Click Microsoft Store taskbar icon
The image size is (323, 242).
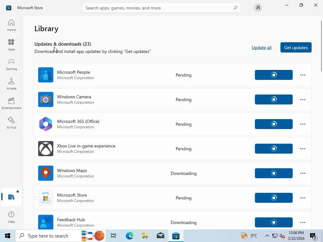(x=176, y=236)
